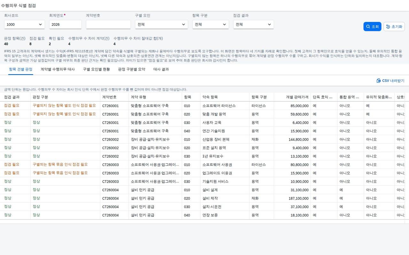
Task: Click the 초기화 reset button
Action: coord(394,27)
